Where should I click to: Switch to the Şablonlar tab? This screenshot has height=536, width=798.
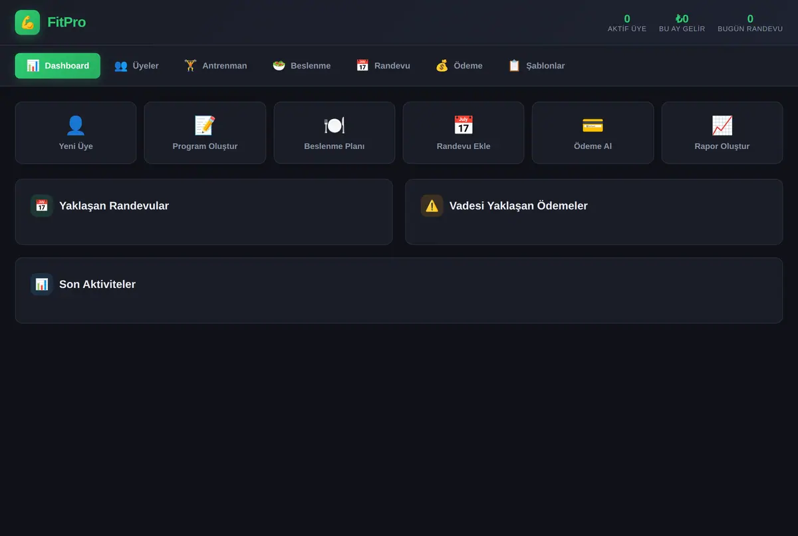[x=536, y=66]
